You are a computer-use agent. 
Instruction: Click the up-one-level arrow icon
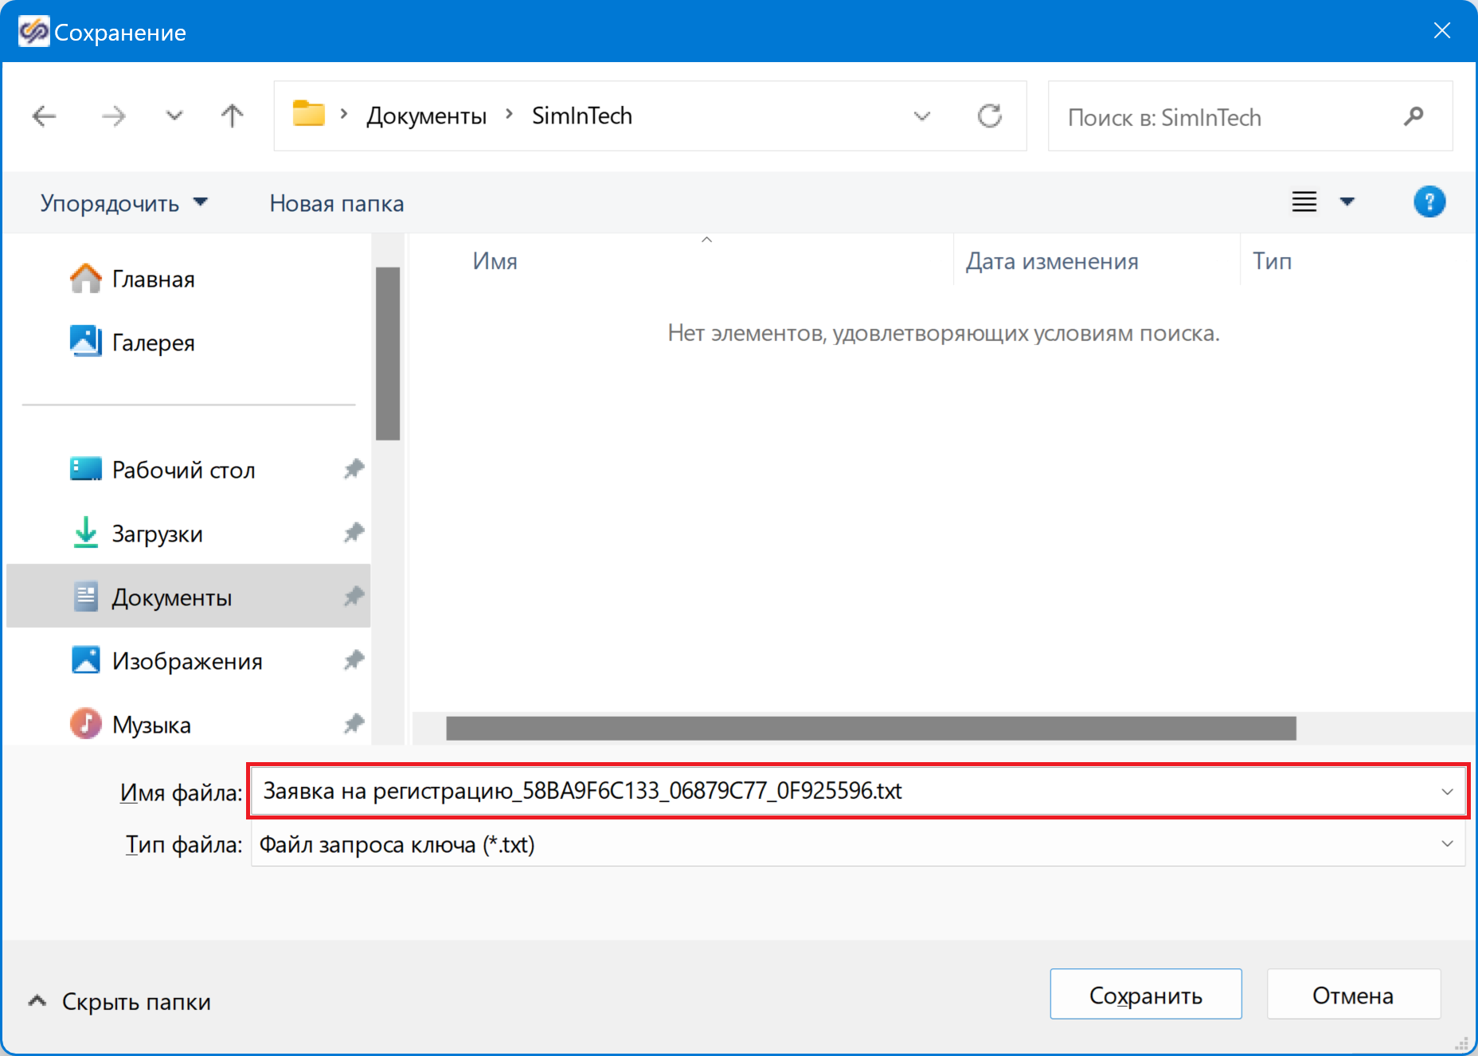[232, 116]
